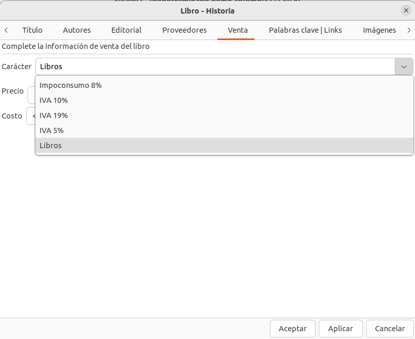Open the Palabras clave | Links tab
The width and height of the screenshot is (415, 339).
tap(305, 30)
